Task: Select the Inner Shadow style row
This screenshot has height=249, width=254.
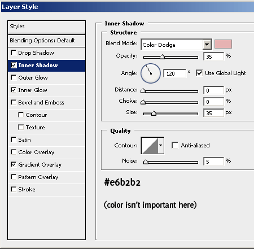Action: pyautogui.click(x=46, y=65)
